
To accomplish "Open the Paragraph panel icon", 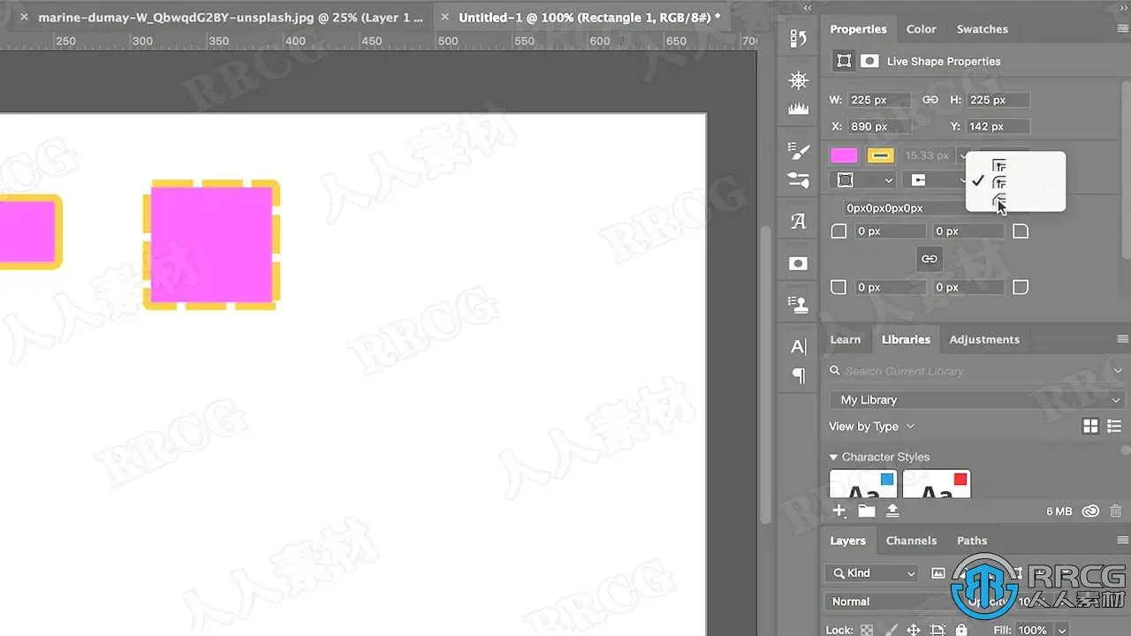I will click(799, 376).
